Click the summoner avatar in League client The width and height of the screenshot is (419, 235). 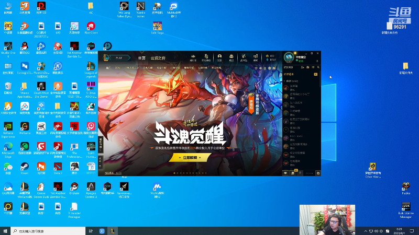[289, 57]
